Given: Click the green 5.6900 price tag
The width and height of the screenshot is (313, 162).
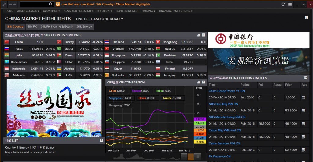Looking at the screenshot, I should tap(199, 123).
